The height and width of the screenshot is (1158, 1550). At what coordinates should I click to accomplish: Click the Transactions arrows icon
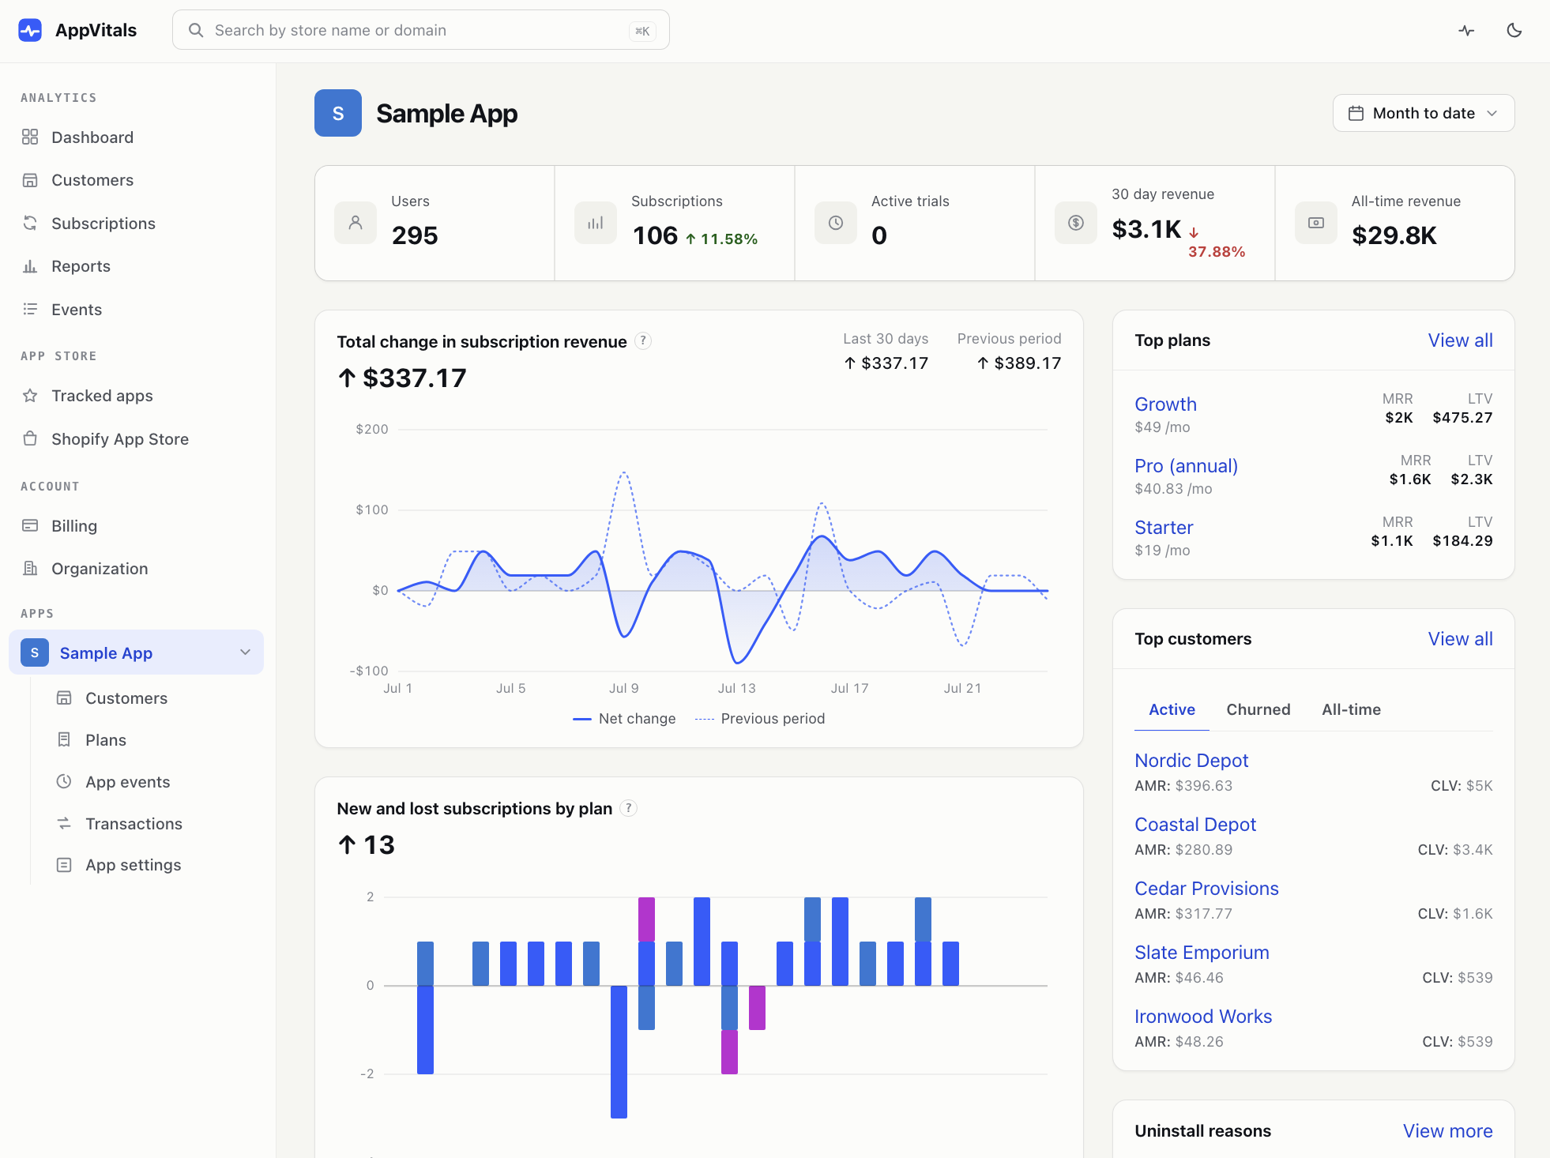[64, 824]
